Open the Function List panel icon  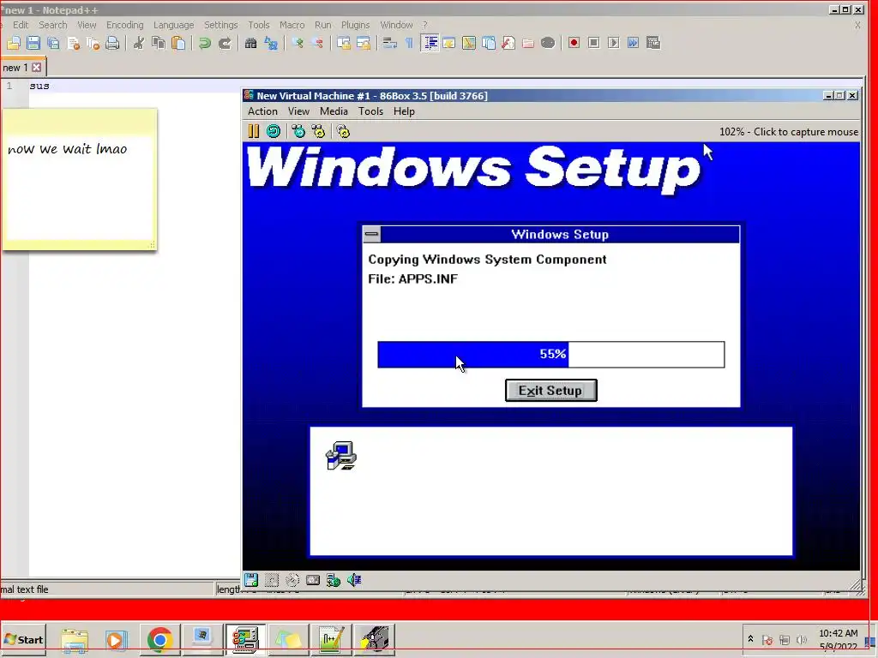click(x=508, y=43)
